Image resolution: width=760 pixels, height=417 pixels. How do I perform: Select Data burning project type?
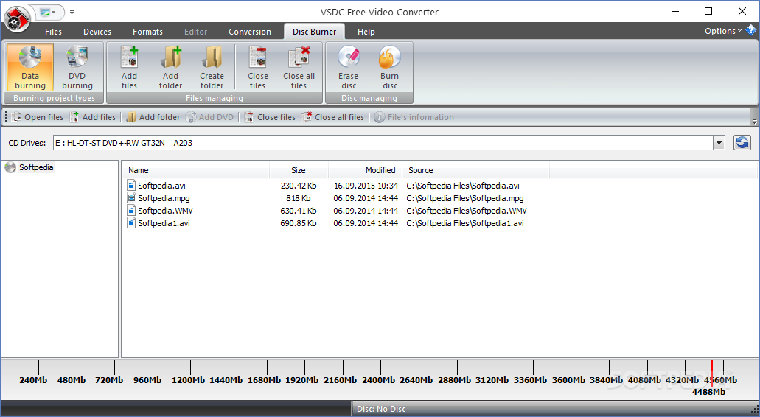(x=30, y=67)
